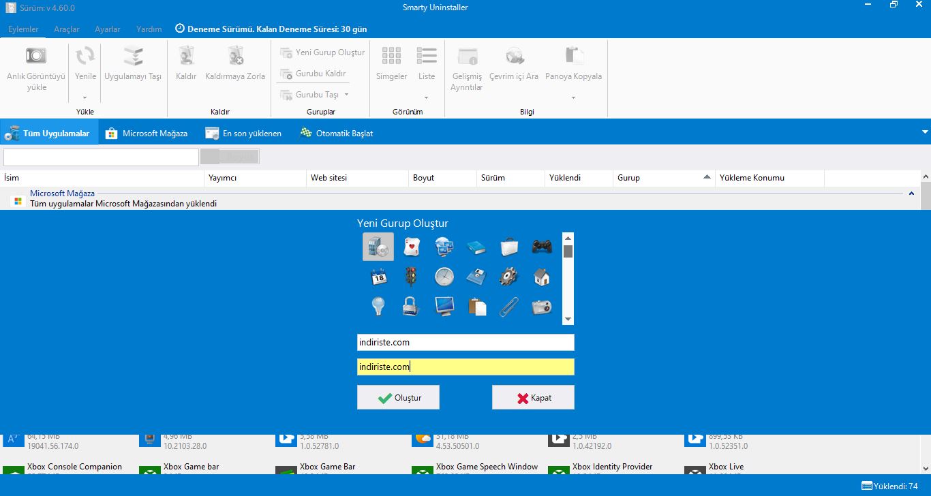Viewport: 931px width, 496px height.
Task: Select the floppy disk group icon
Action: tap(476, 277)
